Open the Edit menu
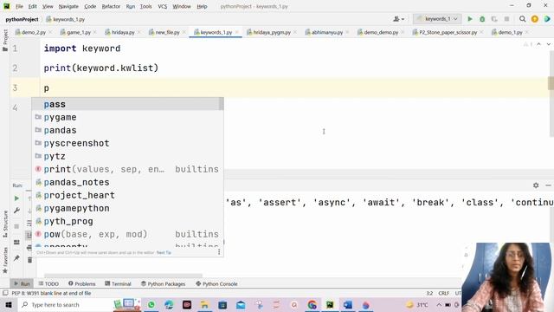554x312 pixels. (x=33, y=6)
